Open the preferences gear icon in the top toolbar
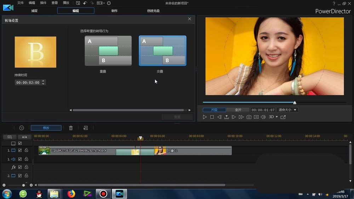The width and height of the screenshot is (354, 199). pyautogui.click(x=109, y=3)
